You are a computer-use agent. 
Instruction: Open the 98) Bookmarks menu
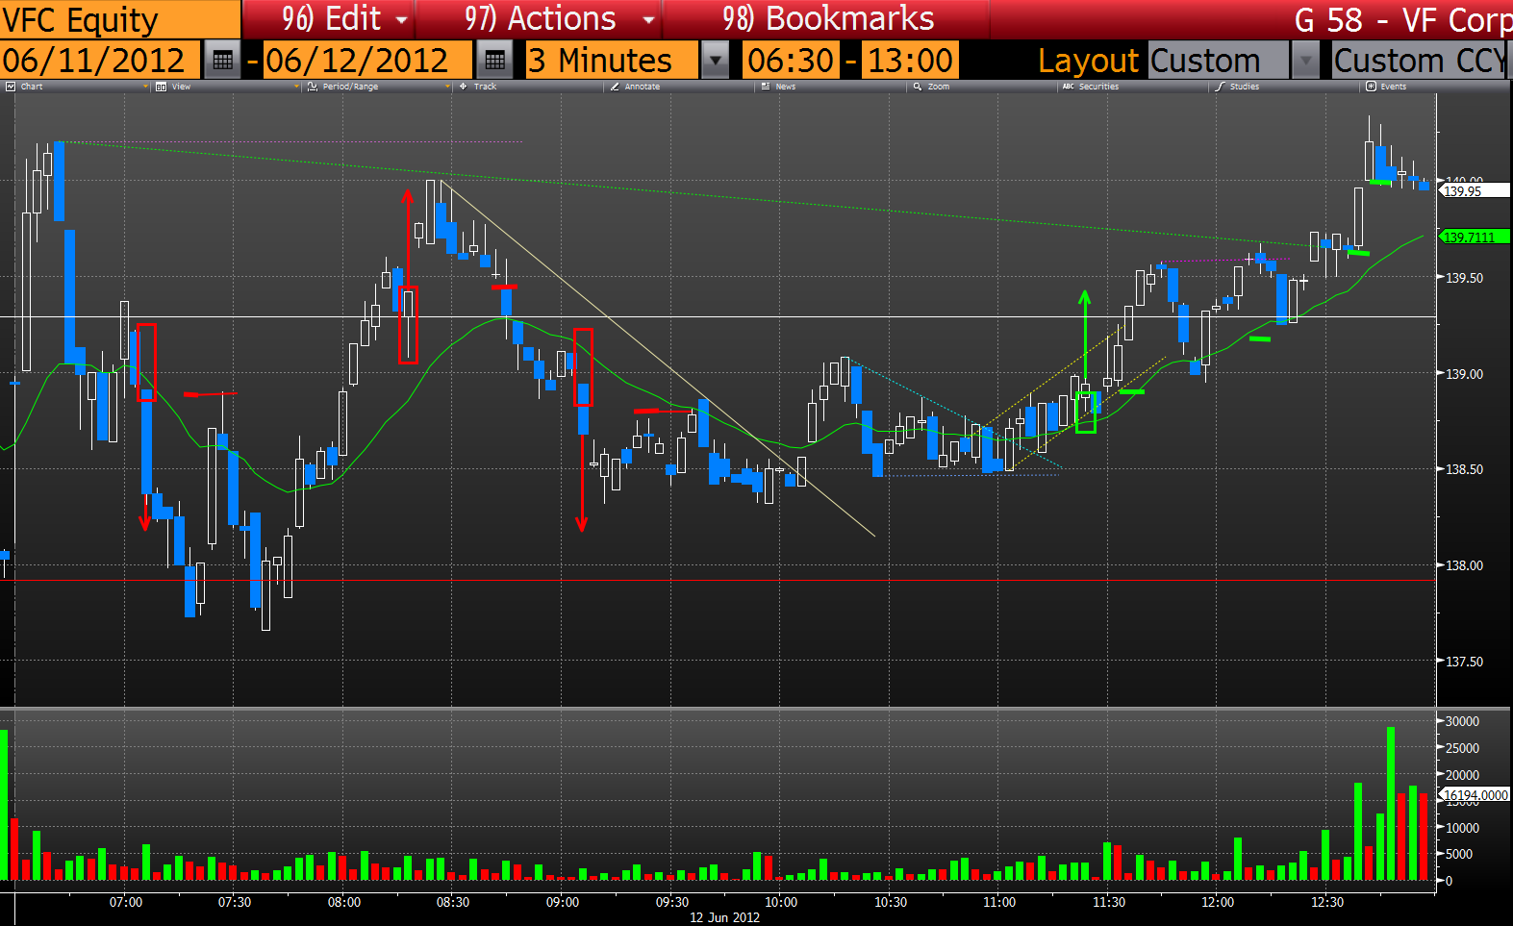pos(828,19)
